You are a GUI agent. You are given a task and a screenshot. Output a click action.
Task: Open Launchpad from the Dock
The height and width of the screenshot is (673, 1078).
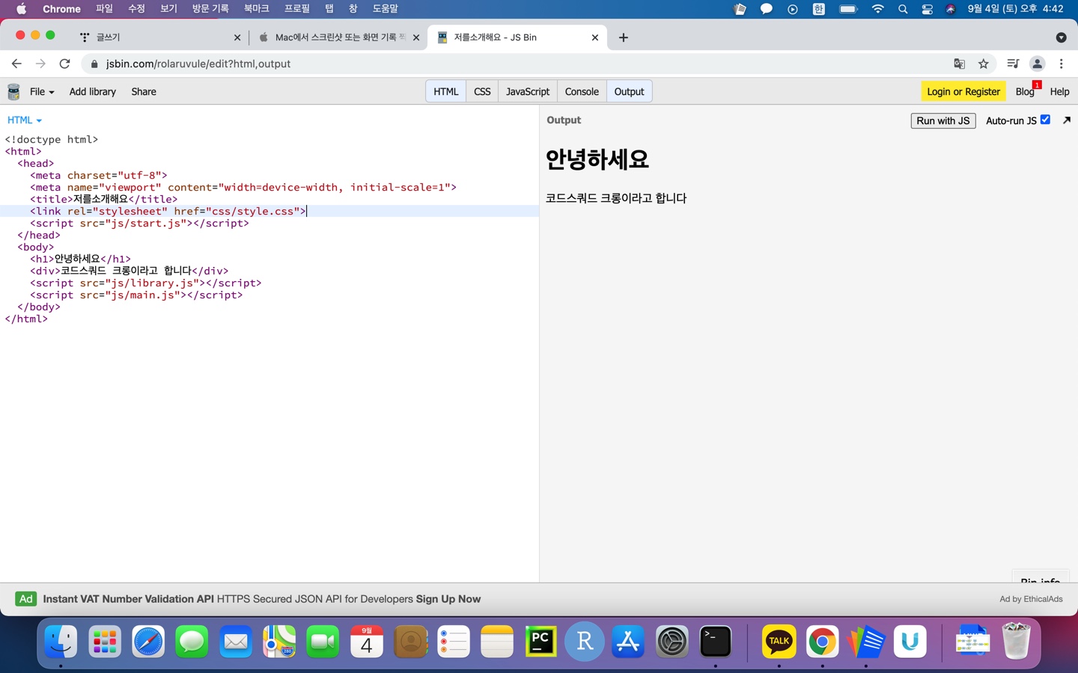click(x=105, y=642)
